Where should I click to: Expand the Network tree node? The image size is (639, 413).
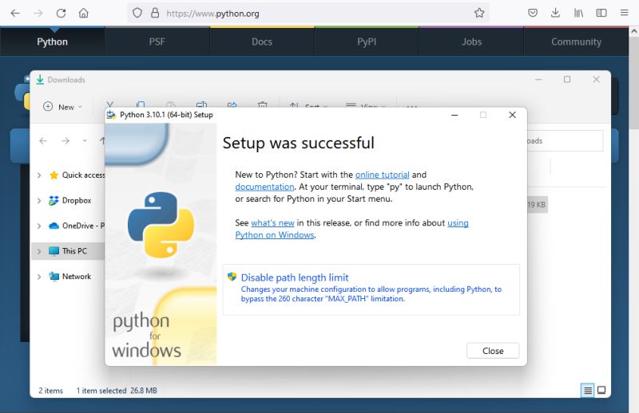coord(39,277)
